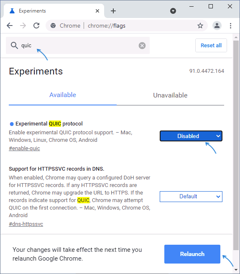Click the Experiments flask tab icon
Viewport: 240px width, 274px height.
12,11
